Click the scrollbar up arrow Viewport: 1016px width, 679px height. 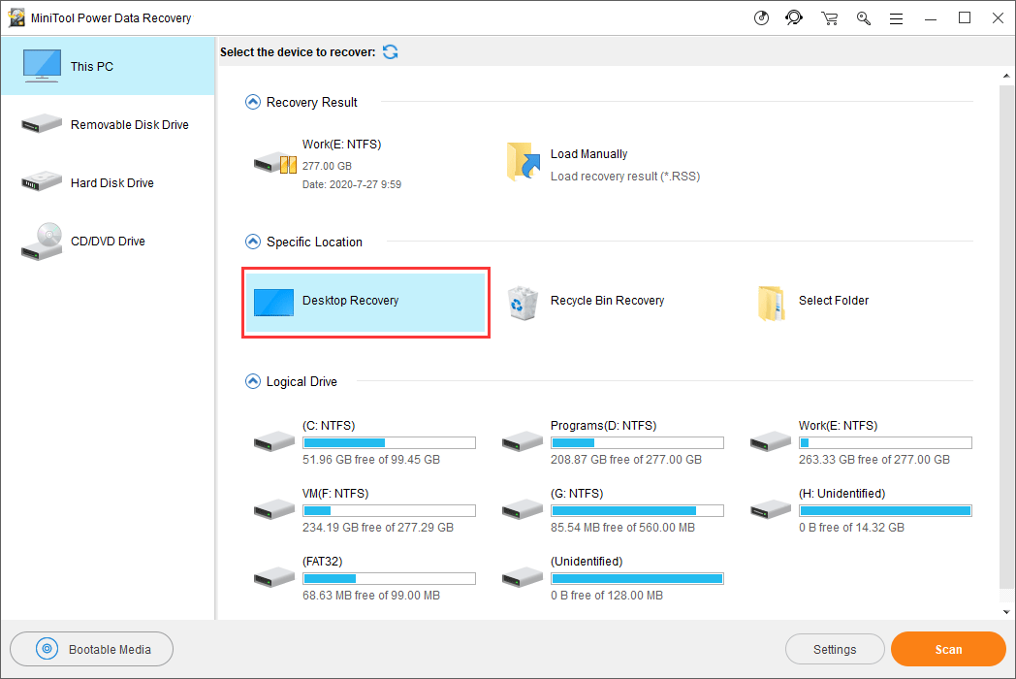[x=1005, y=76]
